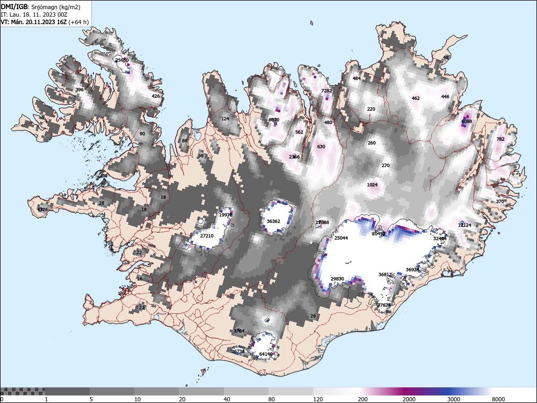The height and width of the screenshot is (403, 537).
Task: Click the 'DMI/IGB: Snjómagn (kg/m2)' title text
Action: (x=40, y=7)
